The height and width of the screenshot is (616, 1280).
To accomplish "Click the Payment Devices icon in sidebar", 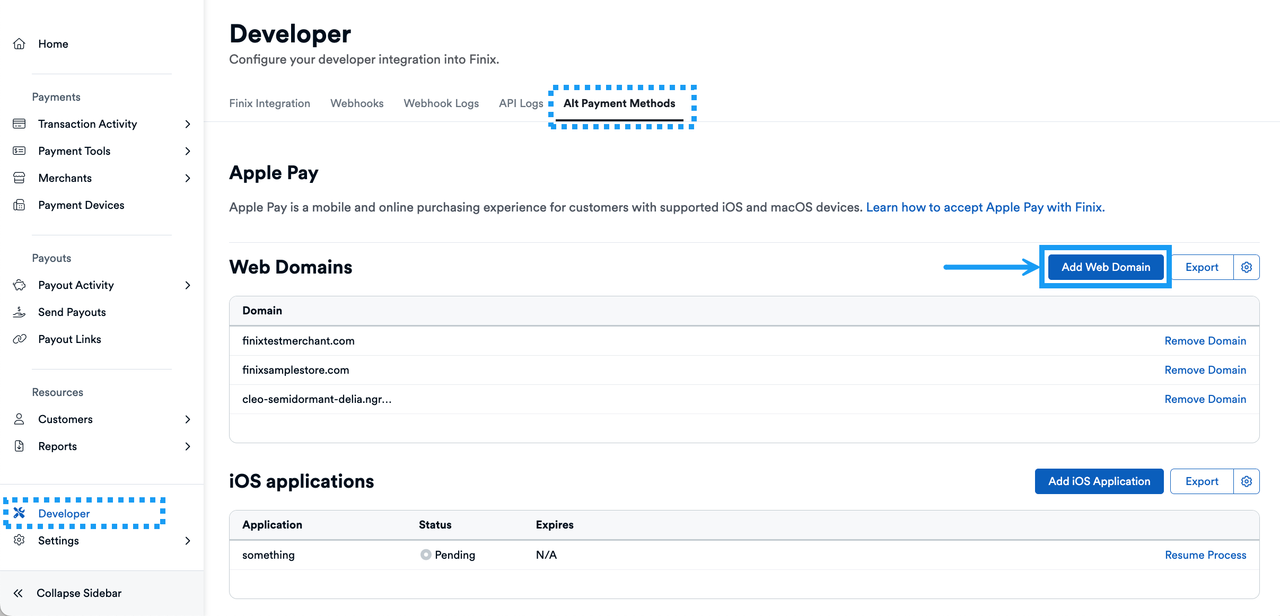I will click(x=19, y=205).
